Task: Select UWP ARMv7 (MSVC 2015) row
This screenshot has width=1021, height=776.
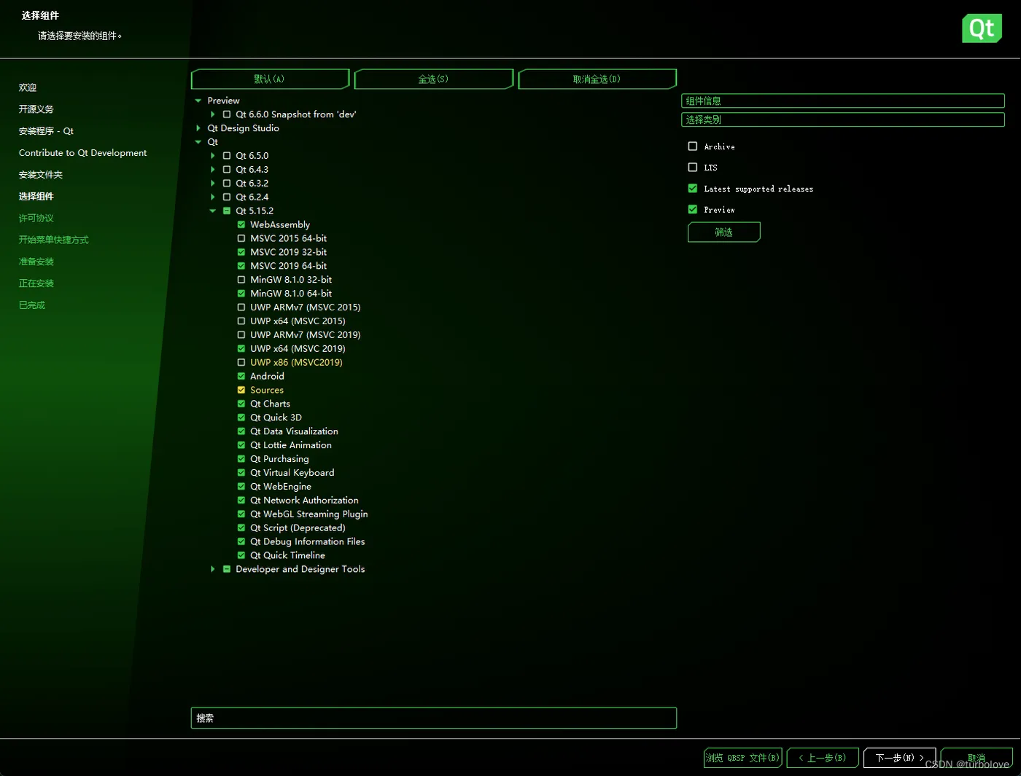Action: [x=306, y=307]
